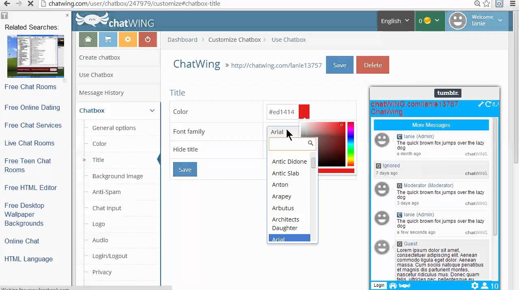Viewport: 519px width, 290px height.
Task: Go to General options settings
Action: point(114,128)
